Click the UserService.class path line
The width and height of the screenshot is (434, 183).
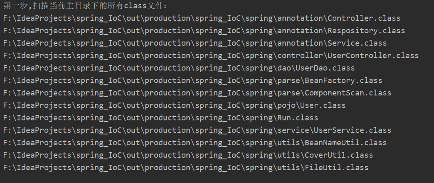pos(197,130)
